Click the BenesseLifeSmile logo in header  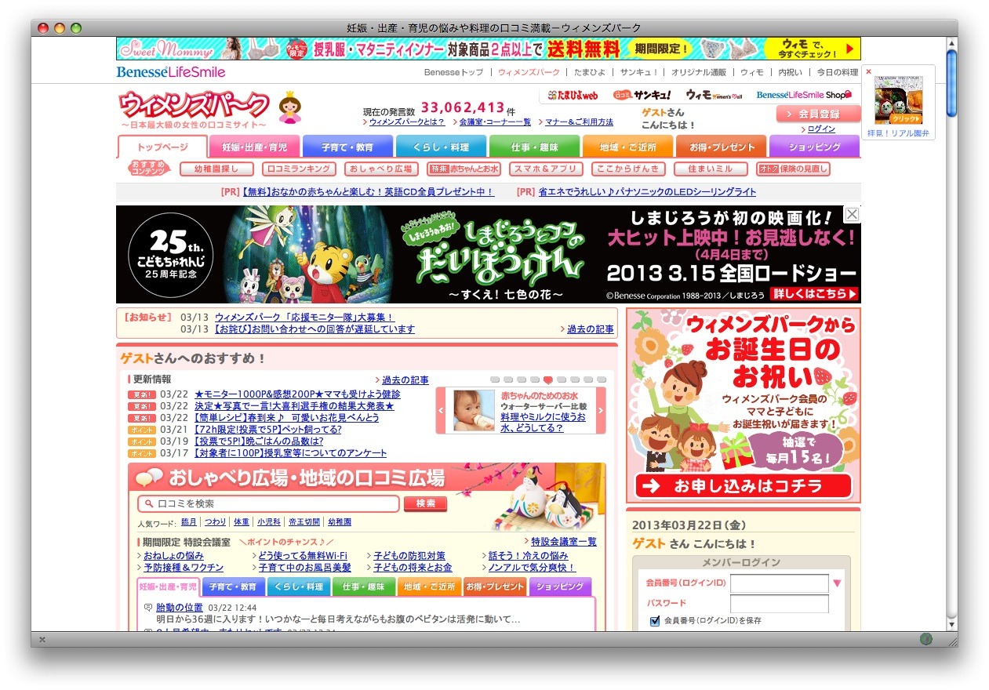click(x=171, y=72)
